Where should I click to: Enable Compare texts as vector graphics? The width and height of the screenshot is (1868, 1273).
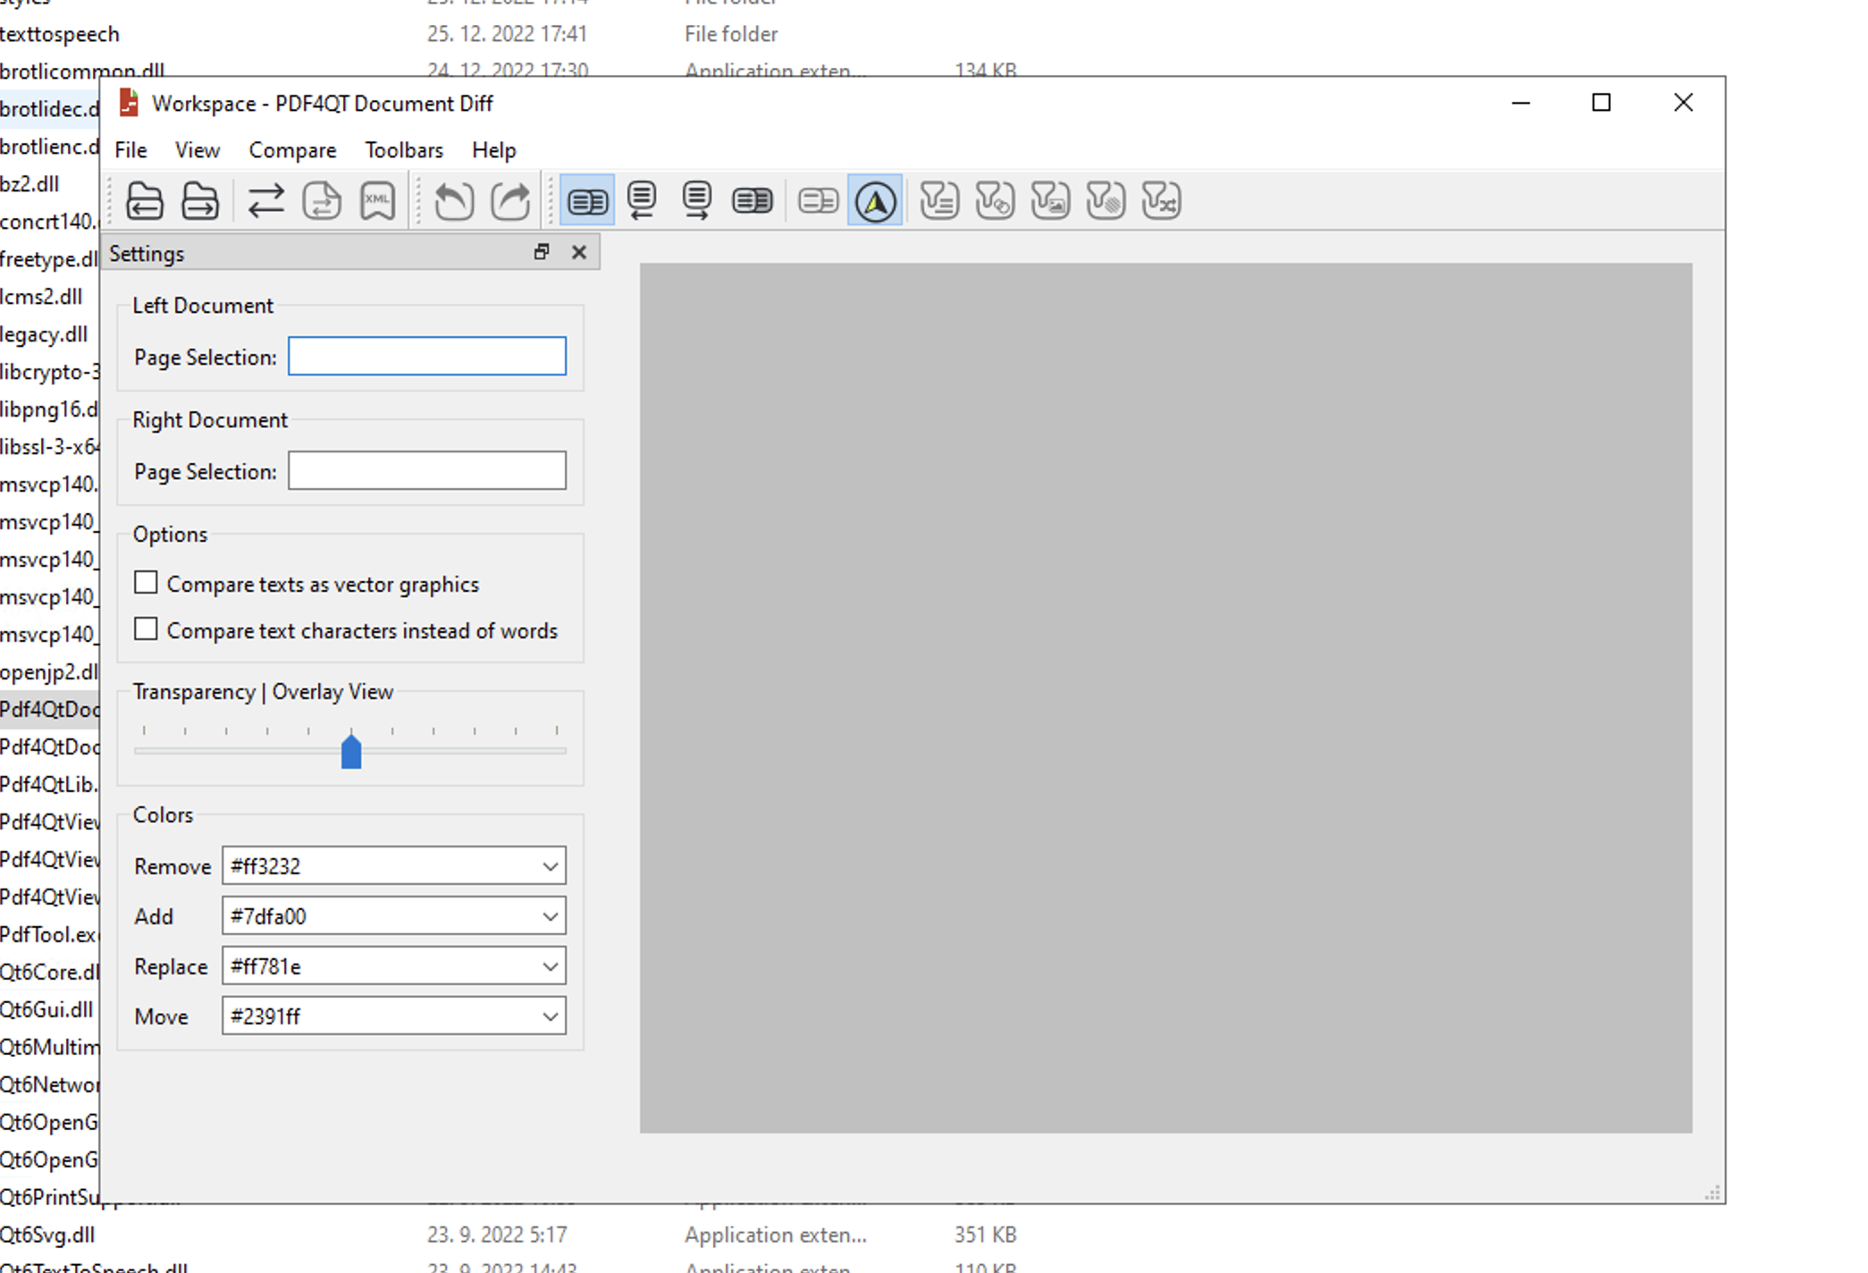pyautogui.click(x=147, y=582)
